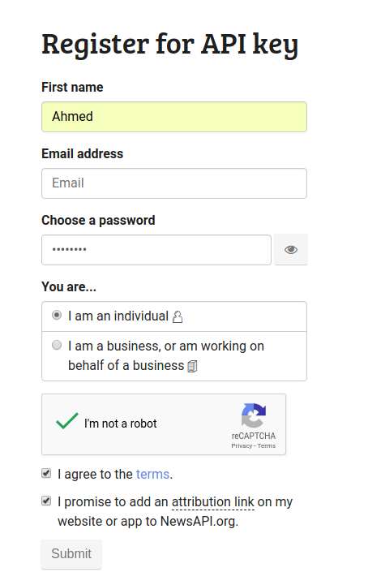368x572 pixels.
Task: Show password with the eye icon
Action: point(291,250)
